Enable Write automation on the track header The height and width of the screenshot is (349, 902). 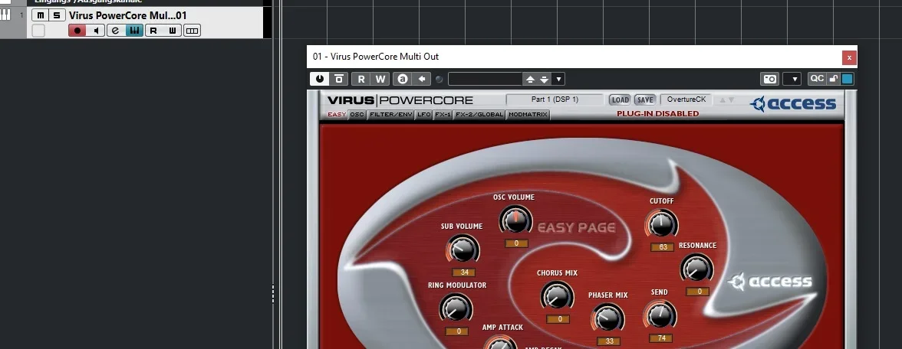pos(172,31)
